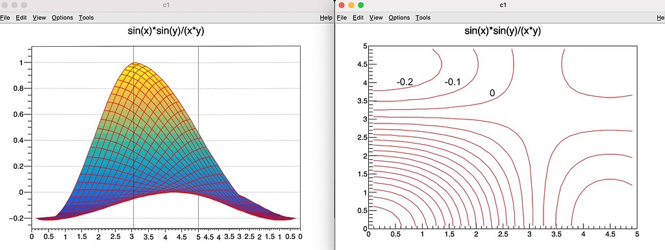The width and height of the screenshot is (665, 250).
Task: Open Tools menu in left window
Action: pyautogui.click(x=86, y=18)
